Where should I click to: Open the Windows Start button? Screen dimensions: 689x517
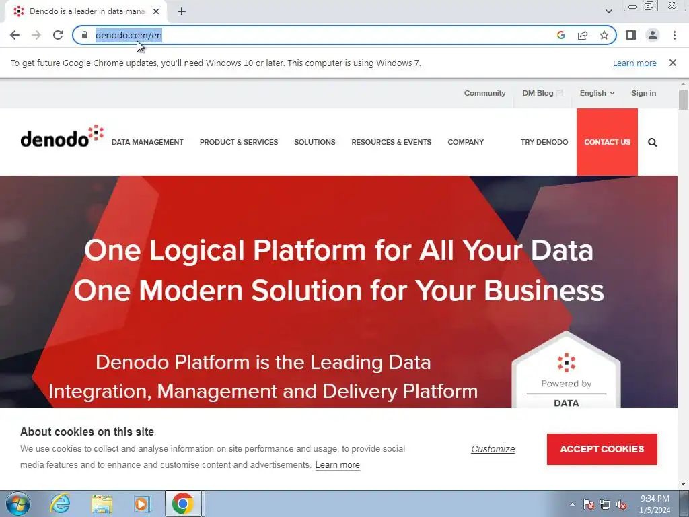click(18, 504)
